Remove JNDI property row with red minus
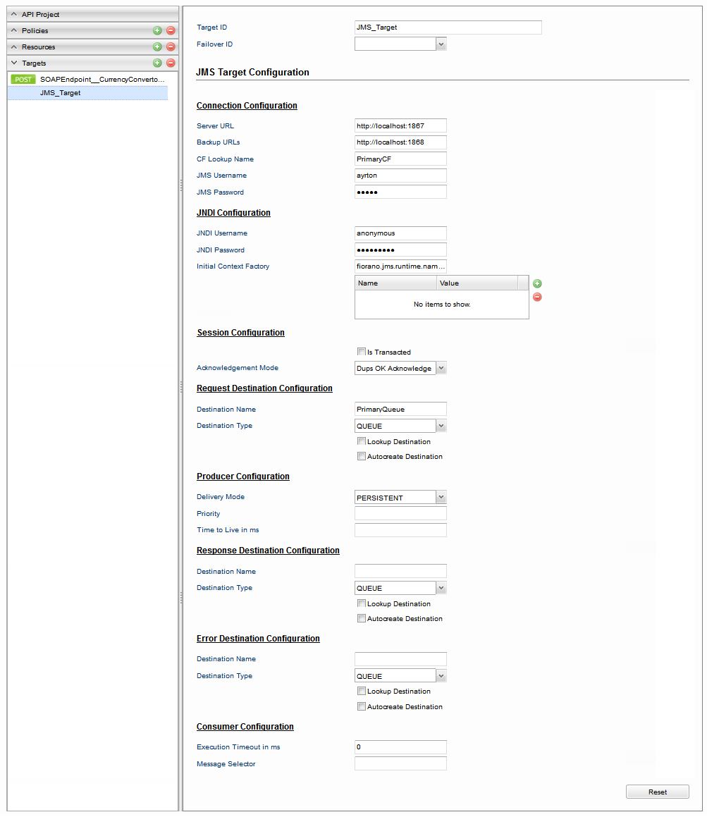 [537, 297]
